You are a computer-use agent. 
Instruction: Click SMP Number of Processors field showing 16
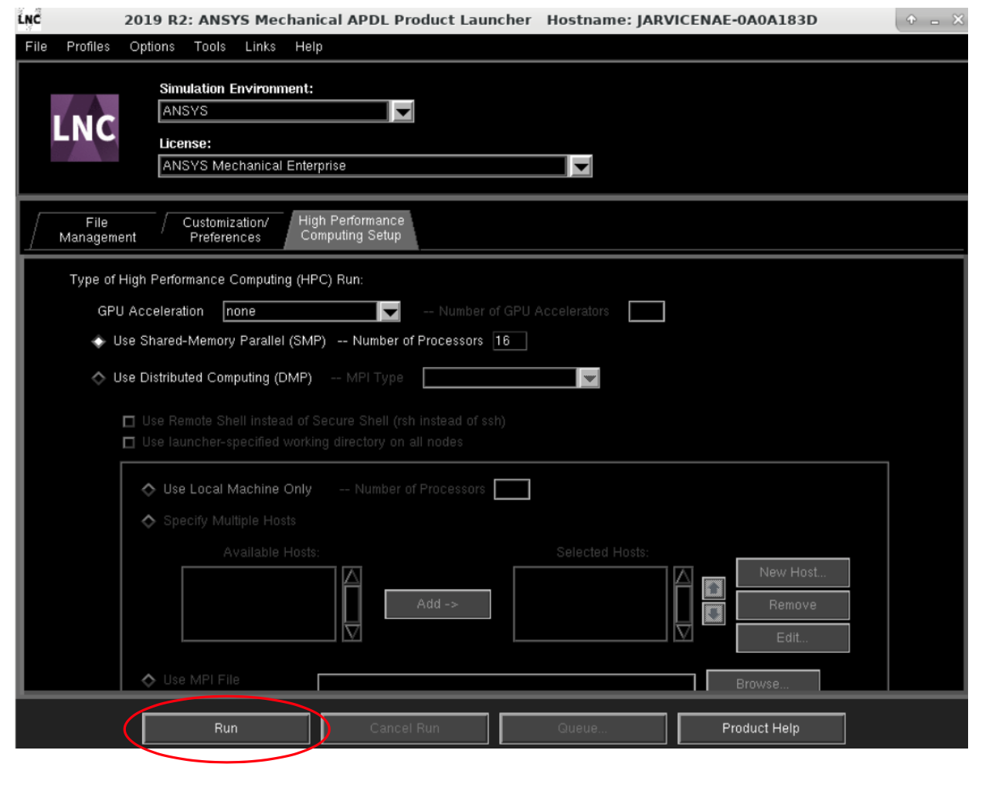pos(510,341)
